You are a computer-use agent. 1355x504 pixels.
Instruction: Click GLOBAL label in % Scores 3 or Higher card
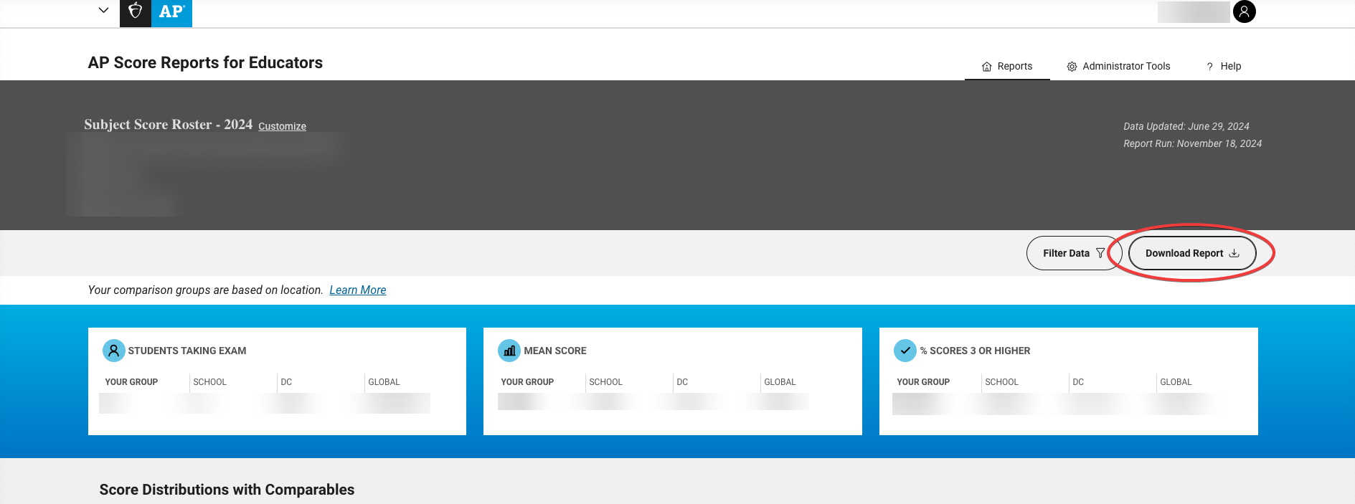point(1176,382)
